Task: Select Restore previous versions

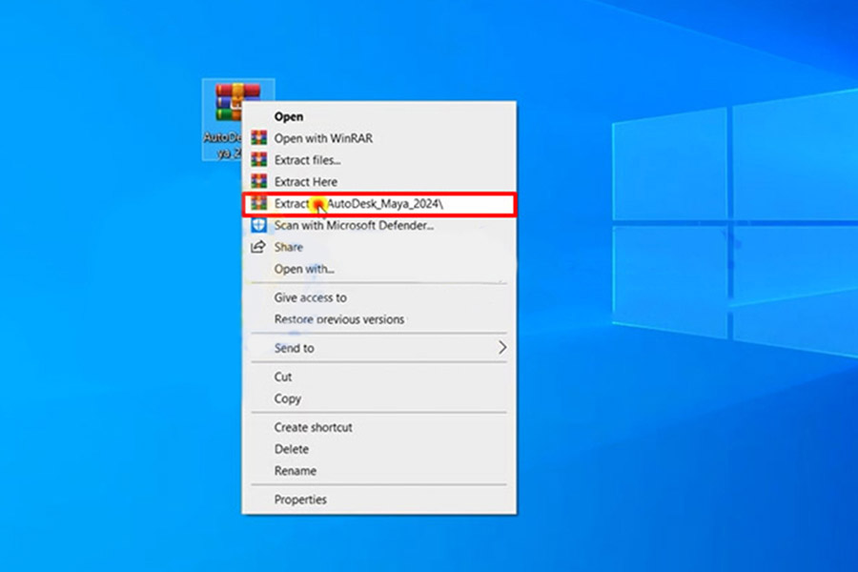Action: point(379,319)
